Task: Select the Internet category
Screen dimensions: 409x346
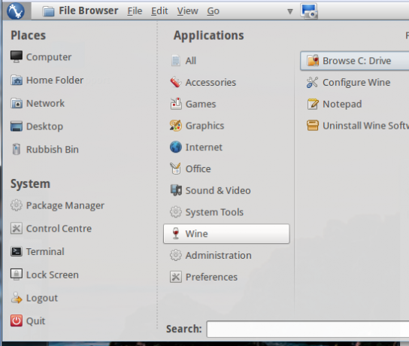Action: click(x=226, y=147)
